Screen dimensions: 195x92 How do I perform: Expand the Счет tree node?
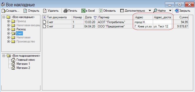tap(8, 33)
